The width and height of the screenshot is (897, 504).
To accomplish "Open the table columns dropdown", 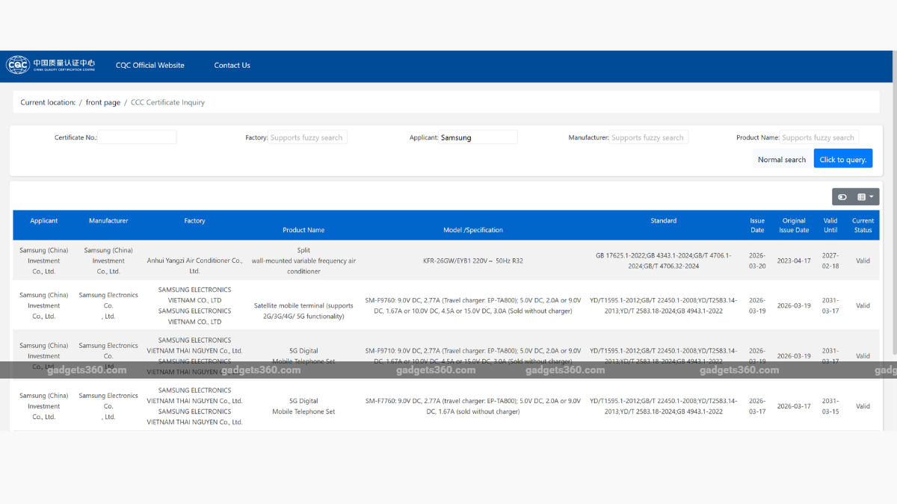I will 866,197.
